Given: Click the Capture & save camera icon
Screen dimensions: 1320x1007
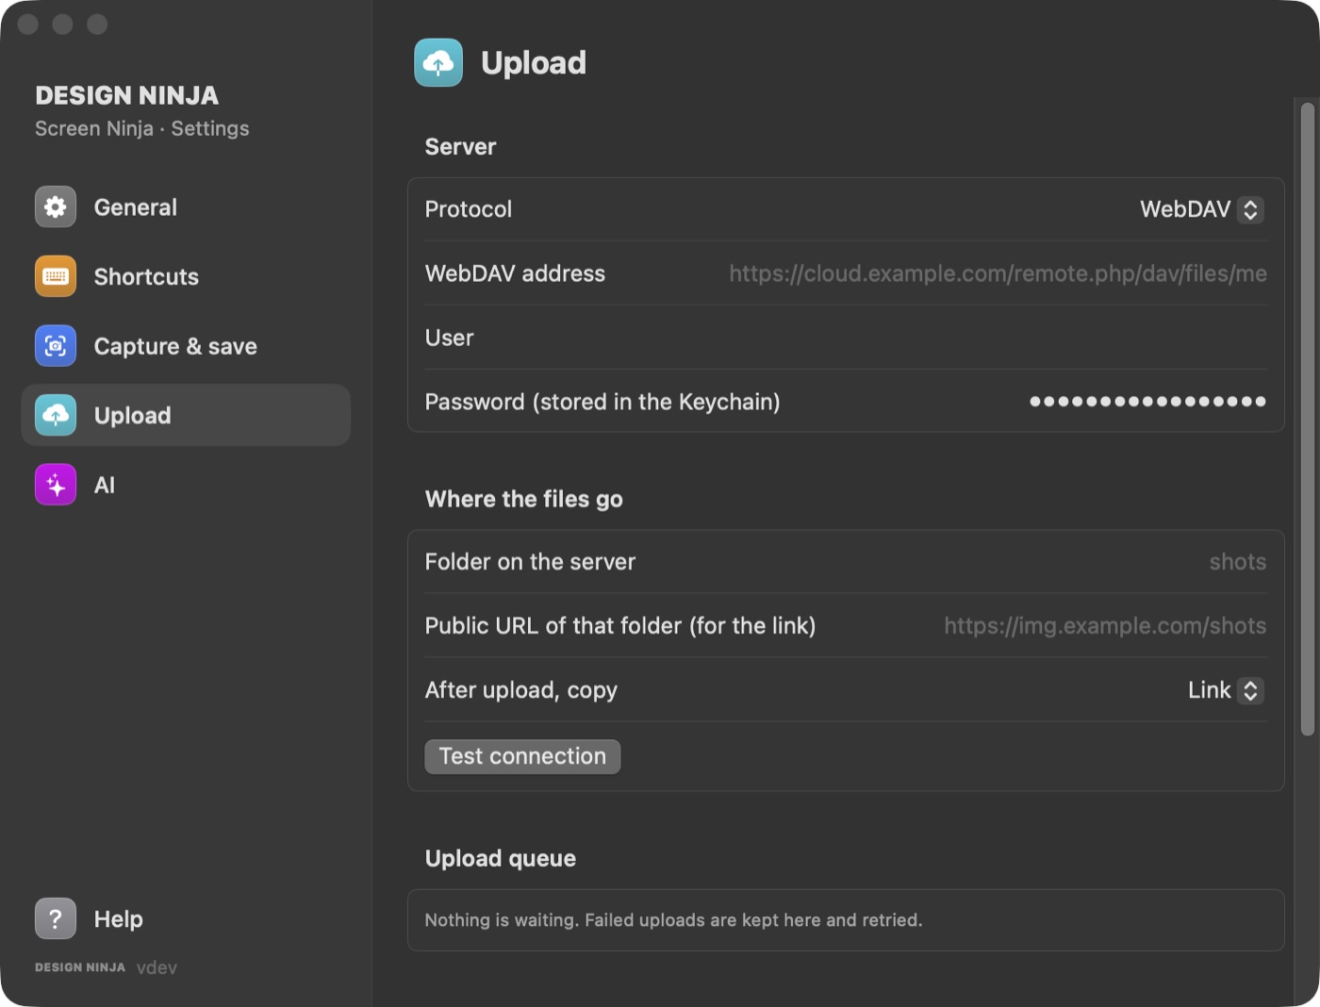Looking at the screenshot, I should [x=56, y=346].
